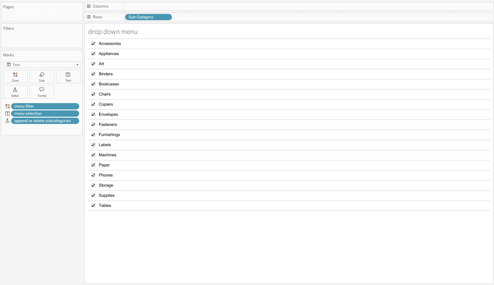
Task: Uncheck the Copiers checkbox
Action: 93,104
